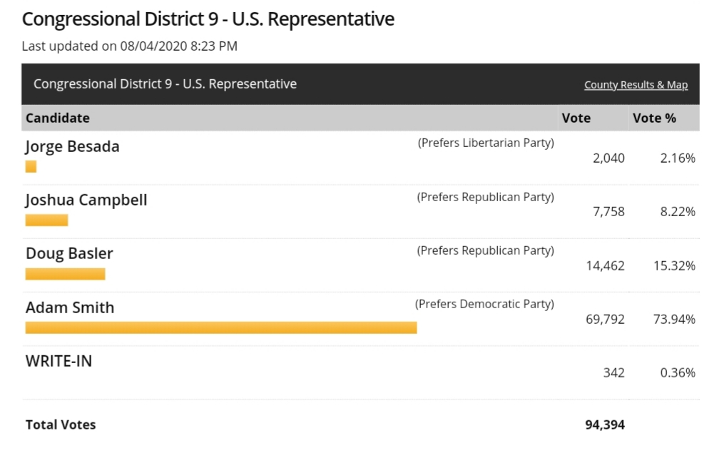The image size is (724, 453).
Task: Select candidate Jorge Besada
Action: point(72,146)
